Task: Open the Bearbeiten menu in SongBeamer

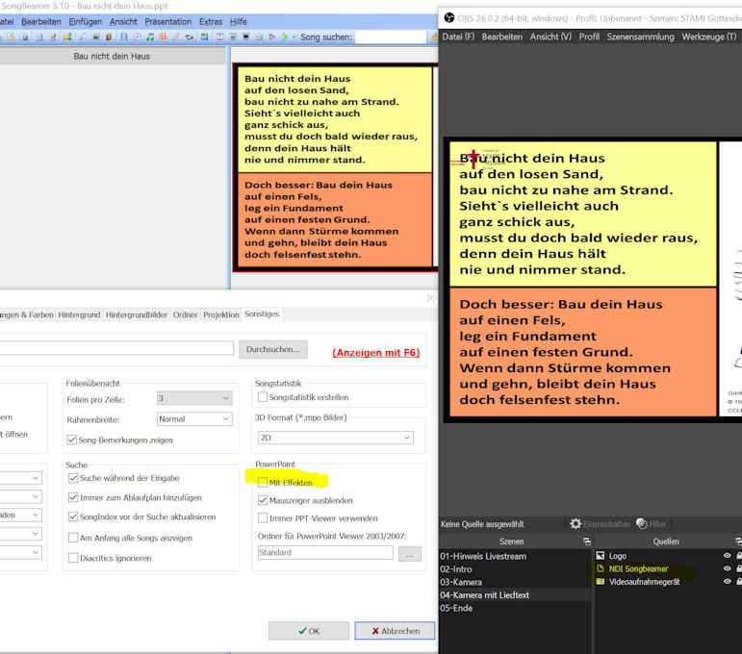Action: point(41,21)
